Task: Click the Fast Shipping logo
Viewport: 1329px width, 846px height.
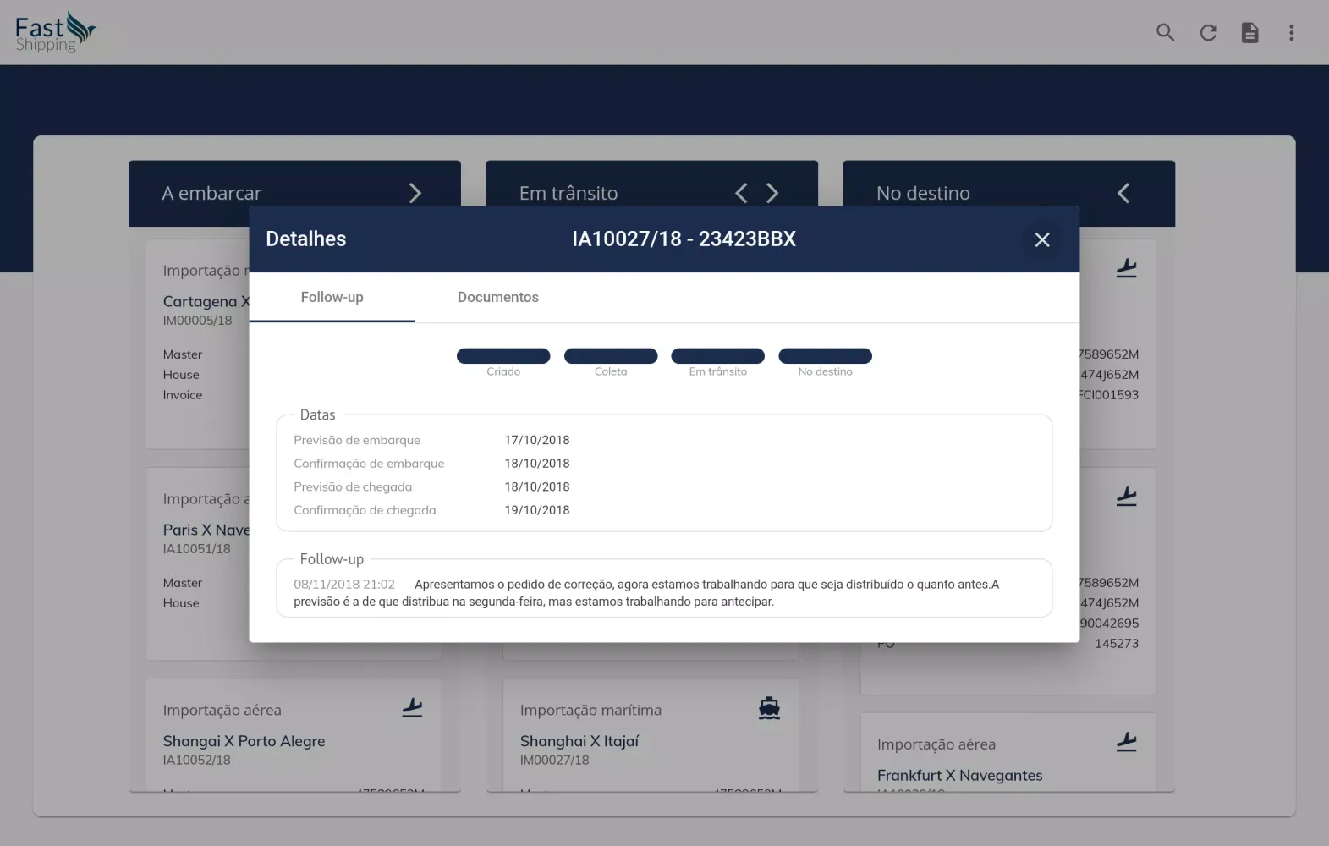Action: point(55,32)
